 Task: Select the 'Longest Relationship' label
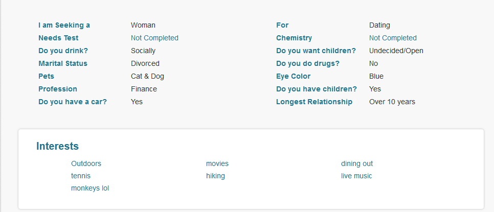point(314,102)
